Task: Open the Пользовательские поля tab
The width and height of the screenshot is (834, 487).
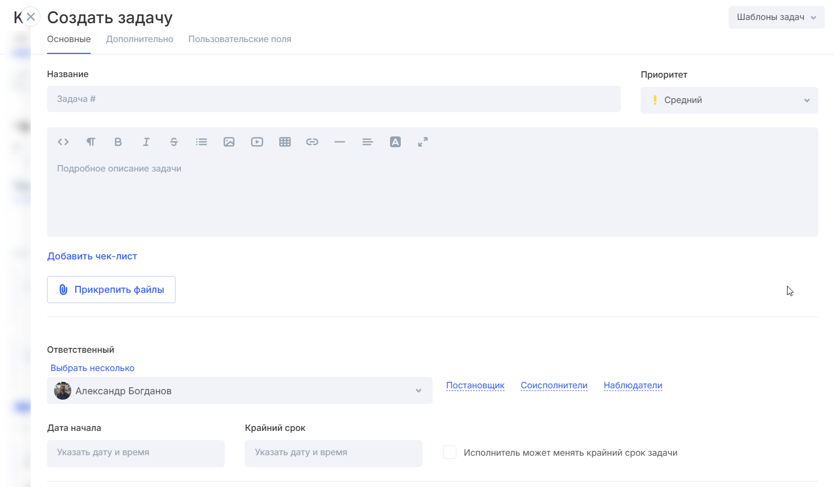Action: (x=239, y=39)
